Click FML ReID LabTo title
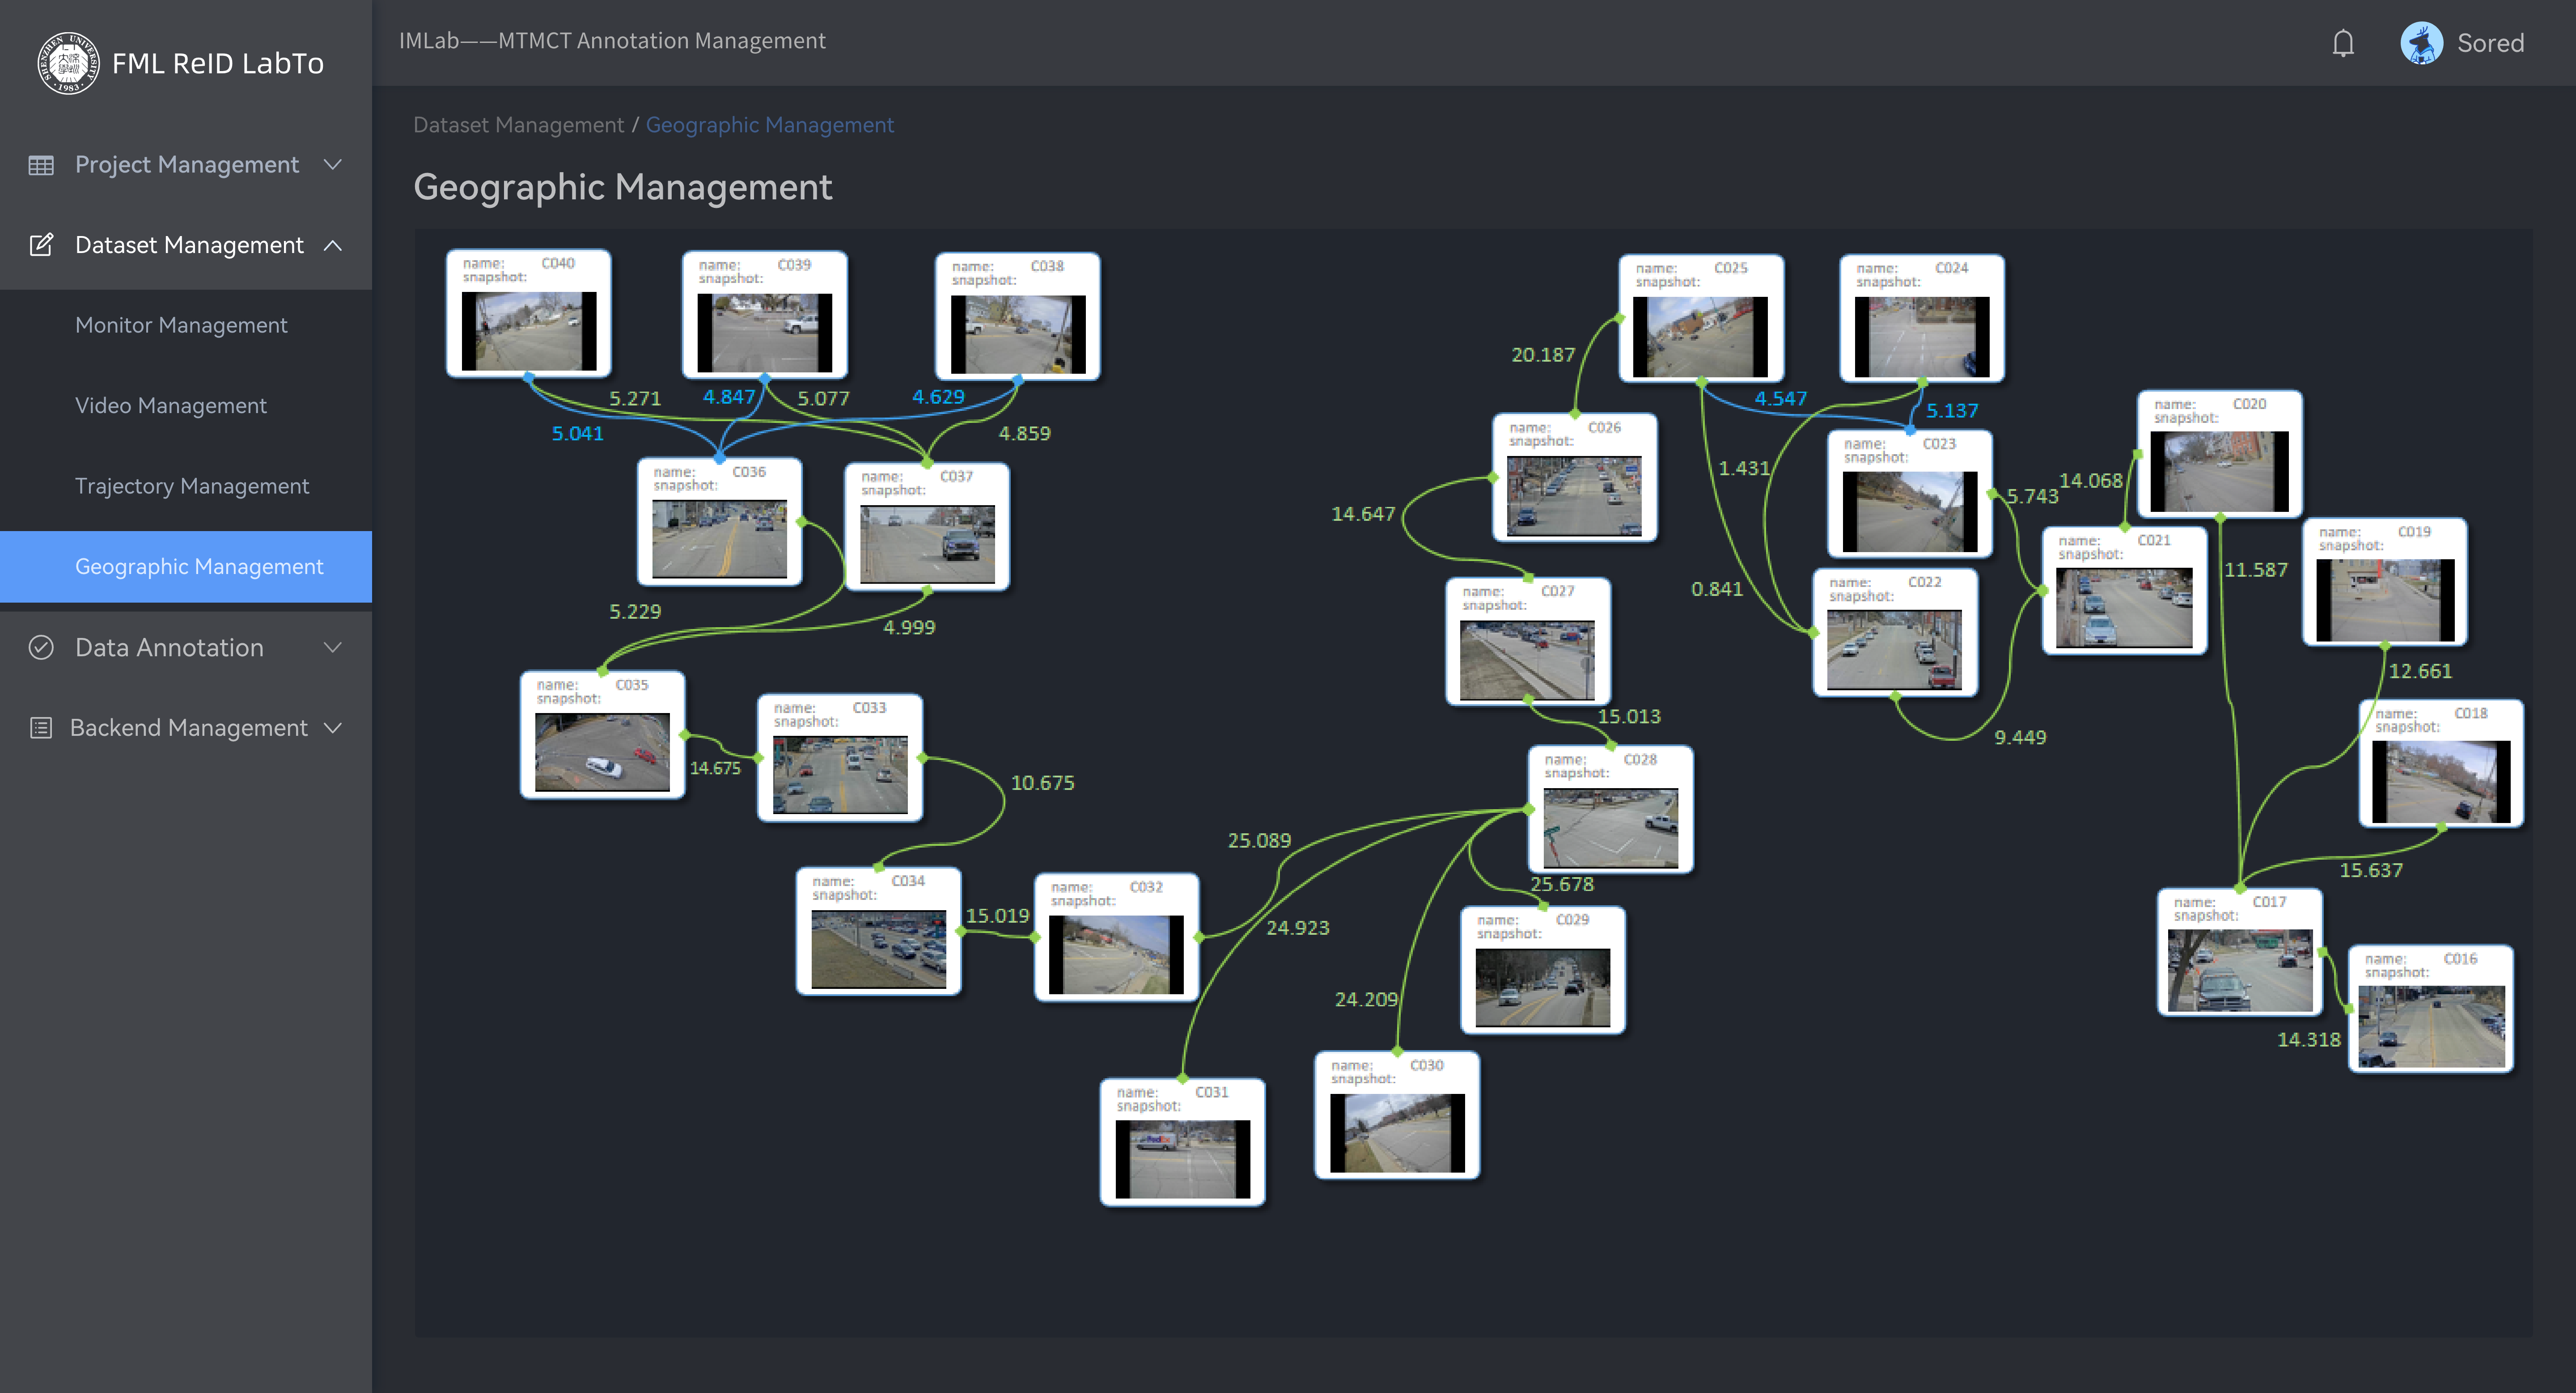This screenshot has width=2576, height=1393. [x=218, y=63]
